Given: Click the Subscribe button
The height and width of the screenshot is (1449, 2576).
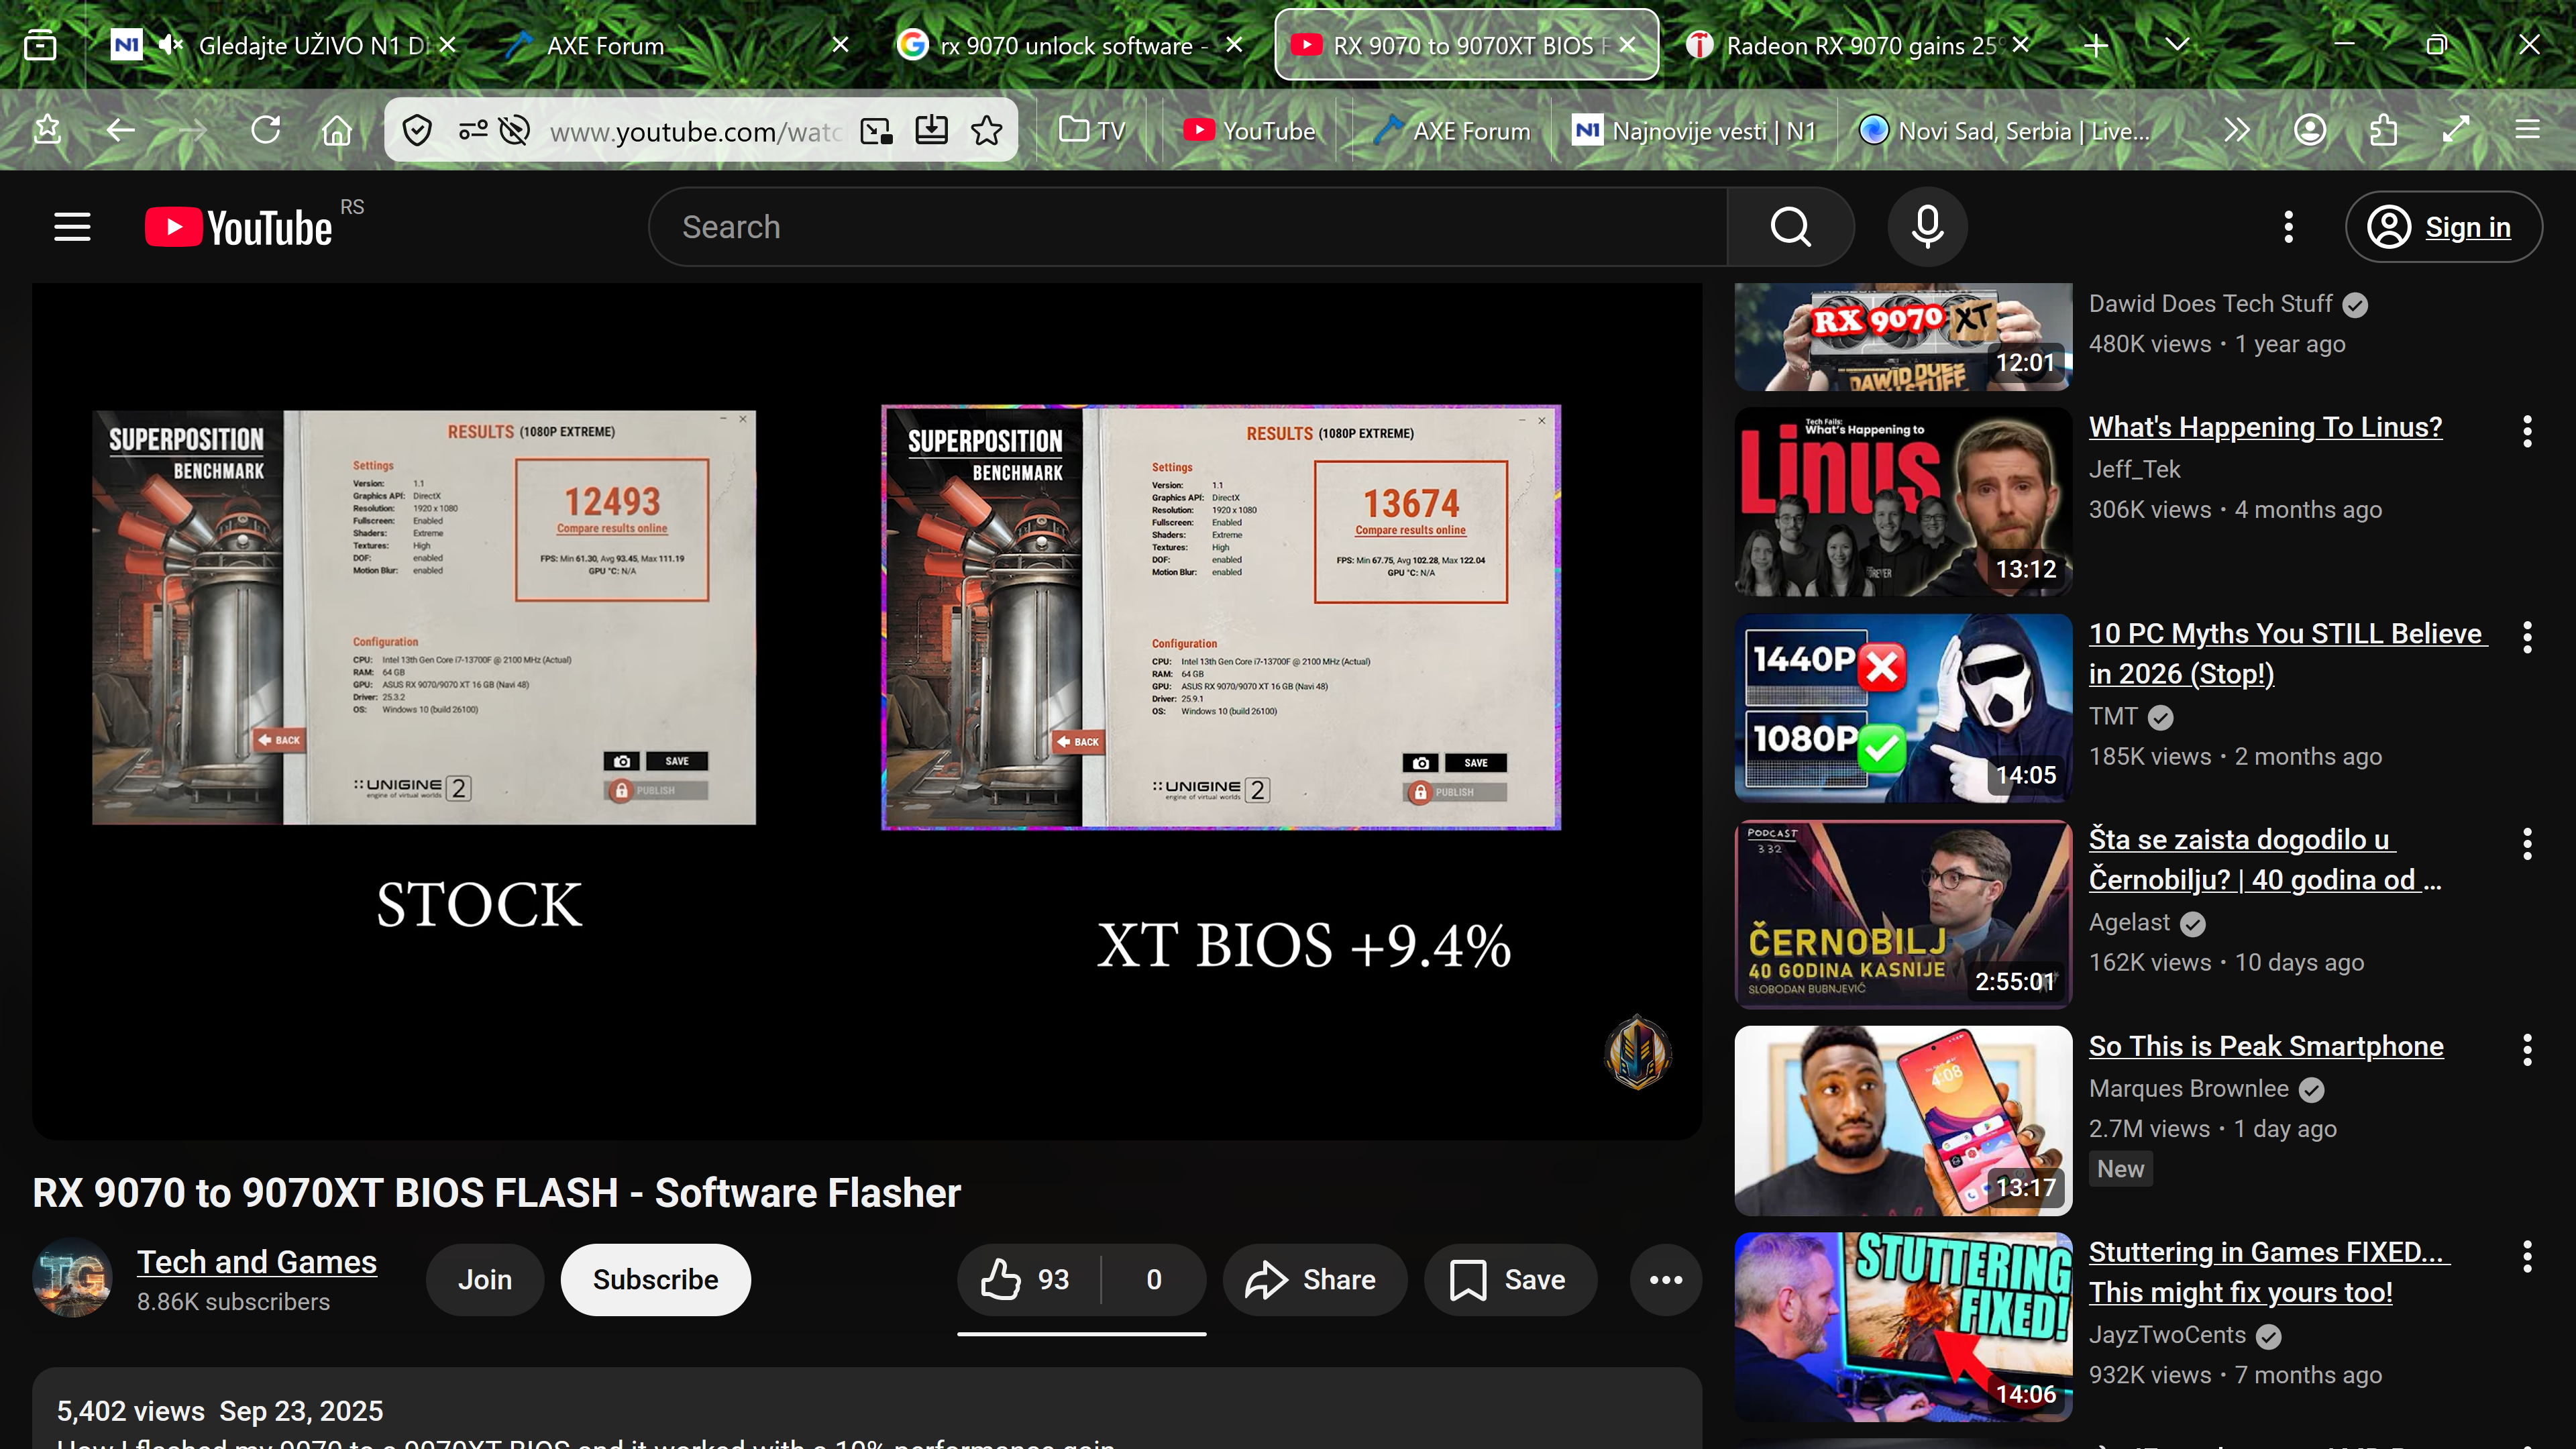Looking at the screenshot, I should click(655, 1279).
